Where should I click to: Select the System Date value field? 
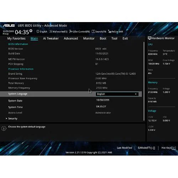[103, 100]
